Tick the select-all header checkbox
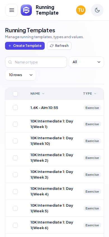Viewport: 109px width, 237px height. click(x=15, y=94)
